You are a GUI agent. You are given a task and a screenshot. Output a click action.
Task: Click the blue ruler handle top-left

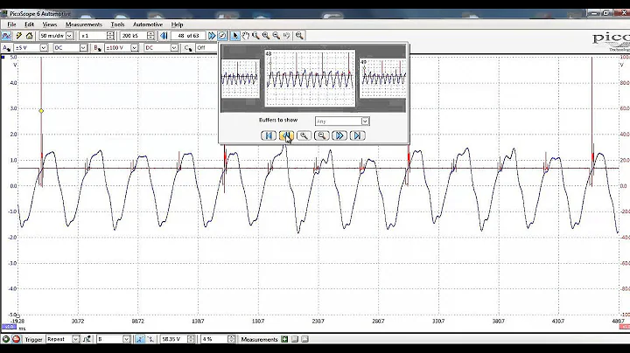click(x=3, y=58)
